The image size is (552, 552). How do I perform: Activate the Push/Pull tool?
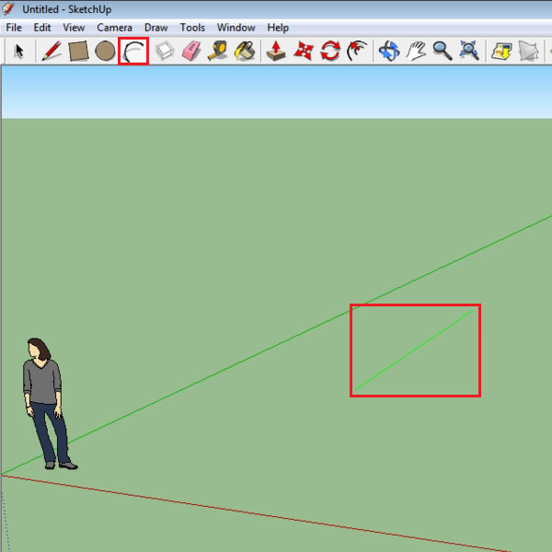[276, 51]
